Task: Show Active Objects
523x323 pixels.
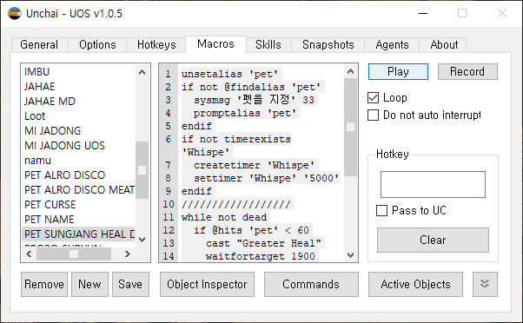Action: click(415, 284)
